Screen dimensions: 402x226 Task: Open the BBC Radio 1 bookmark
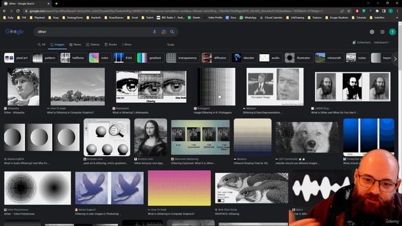[170, 18]
